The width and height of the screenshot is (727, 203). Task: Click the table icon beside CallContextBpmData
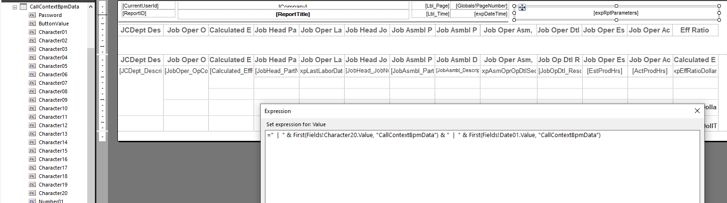click(24, 7)
